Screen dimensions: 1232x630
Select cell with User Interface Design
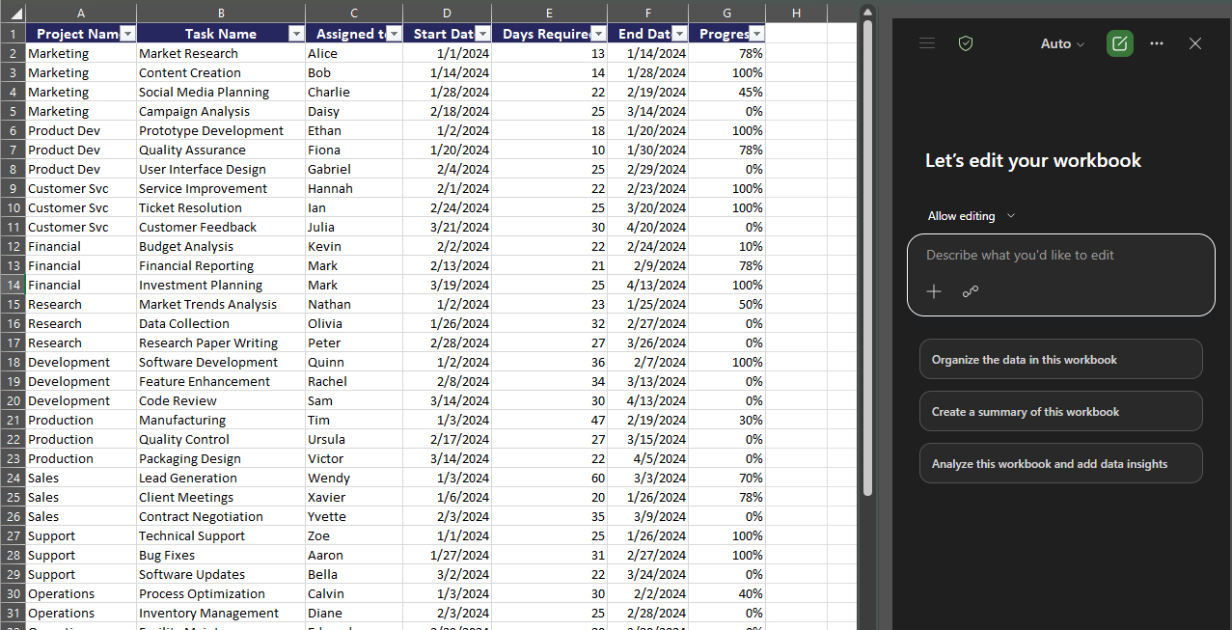(x=221, y=169)
